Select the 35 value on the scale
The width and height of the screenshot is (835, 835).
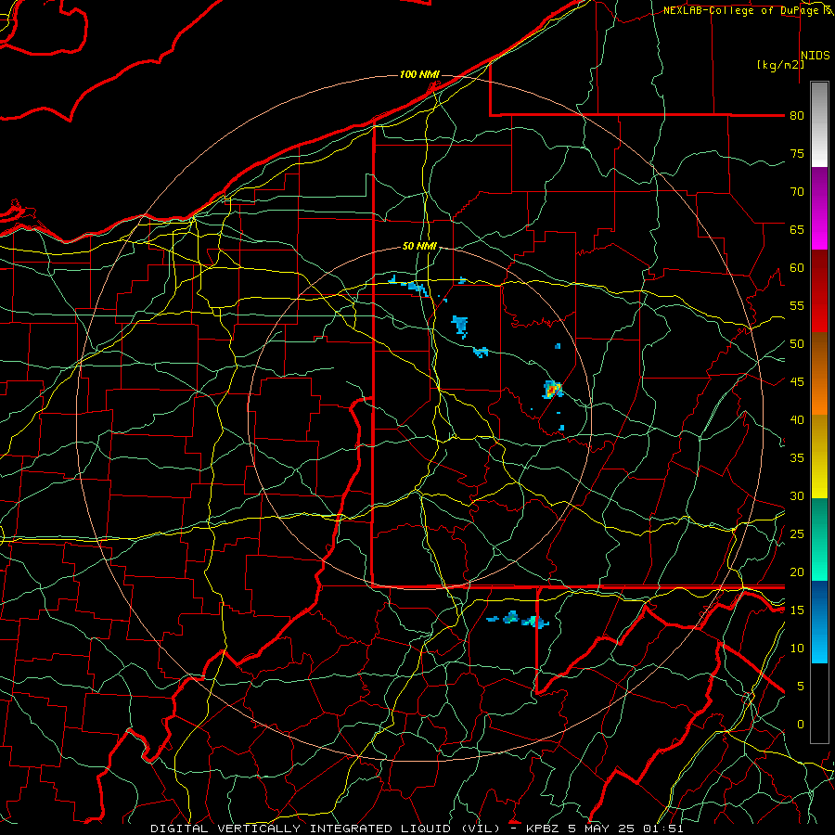click(797, 458)
